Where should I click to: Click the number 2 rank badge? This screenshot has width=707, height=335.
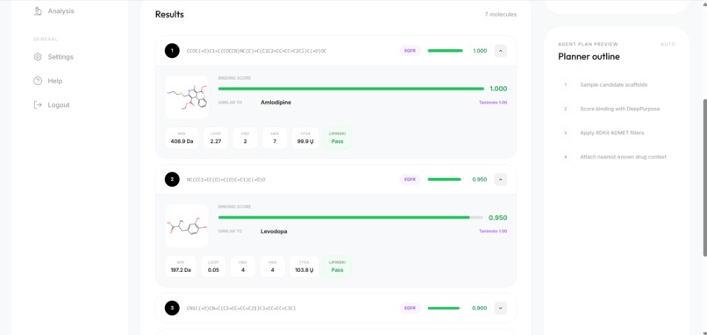(x=172, y=180)
